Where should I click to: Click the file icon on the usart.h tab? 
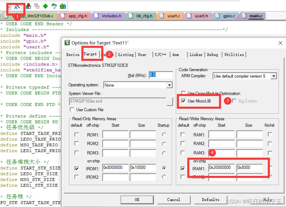(x=189, y=16)
